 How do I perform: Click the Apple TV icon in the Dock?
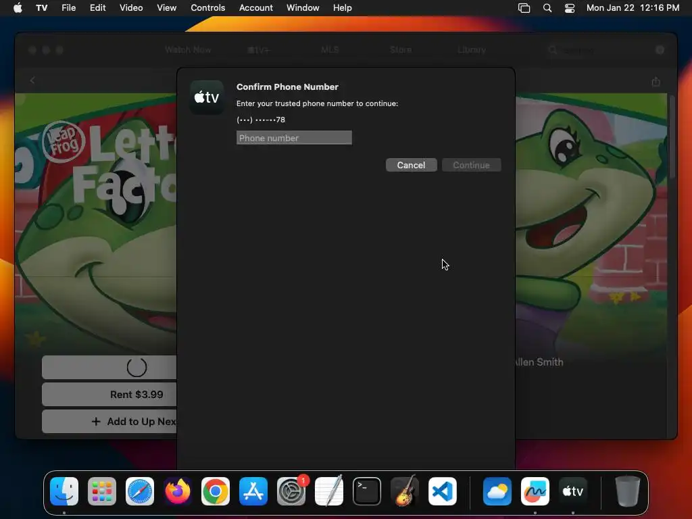pyautogui.click(x=573, y=491)
